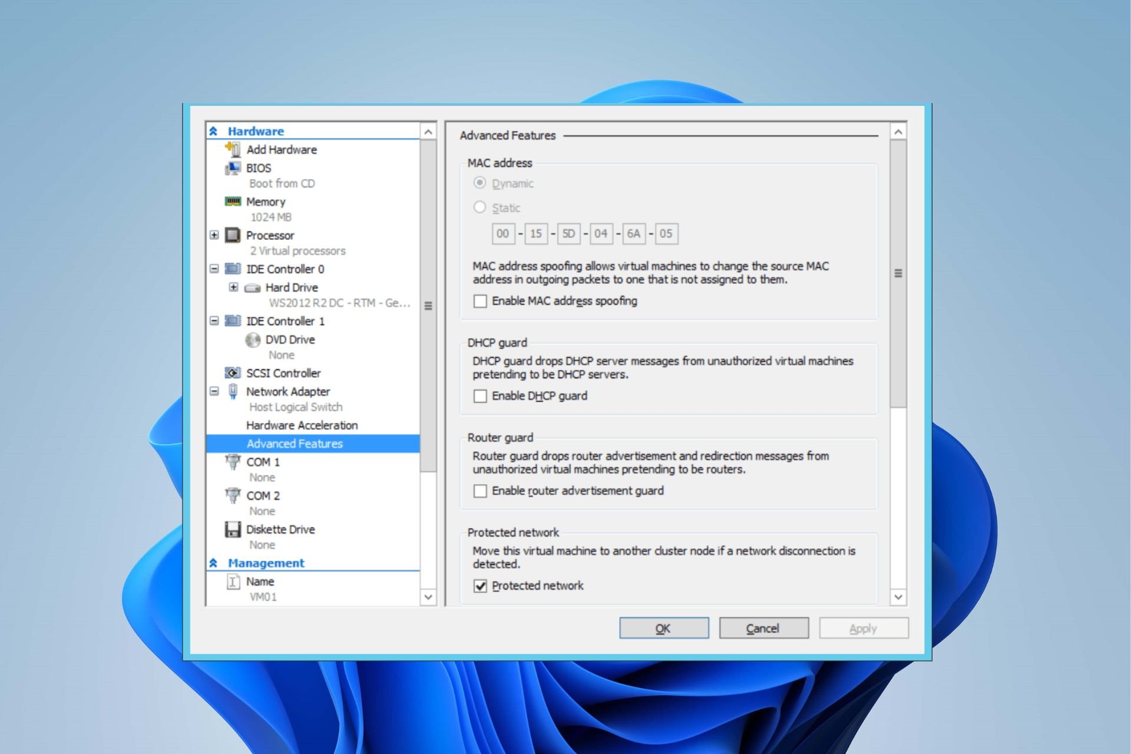
Task: Expand the Hard Drive node
Action: (233, 287)
